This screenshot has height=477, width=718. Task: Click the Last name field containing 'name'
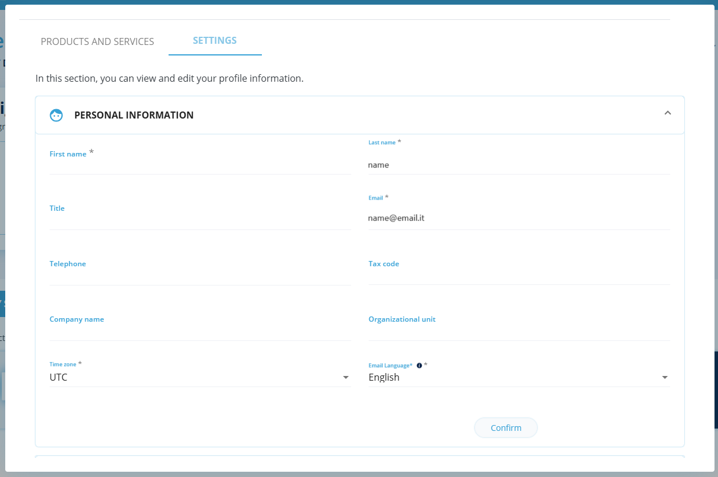tap(518, 165)
